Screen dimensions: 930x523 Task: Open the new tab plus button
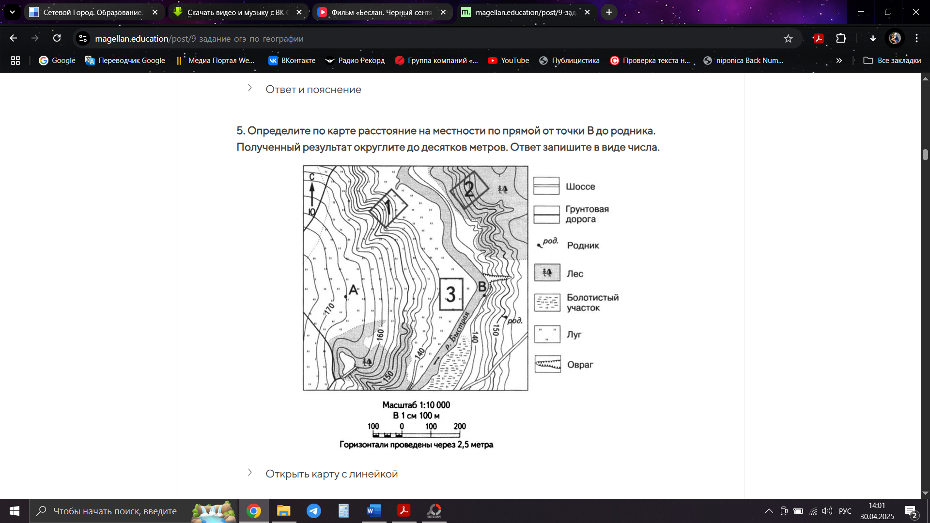(609, 12)
